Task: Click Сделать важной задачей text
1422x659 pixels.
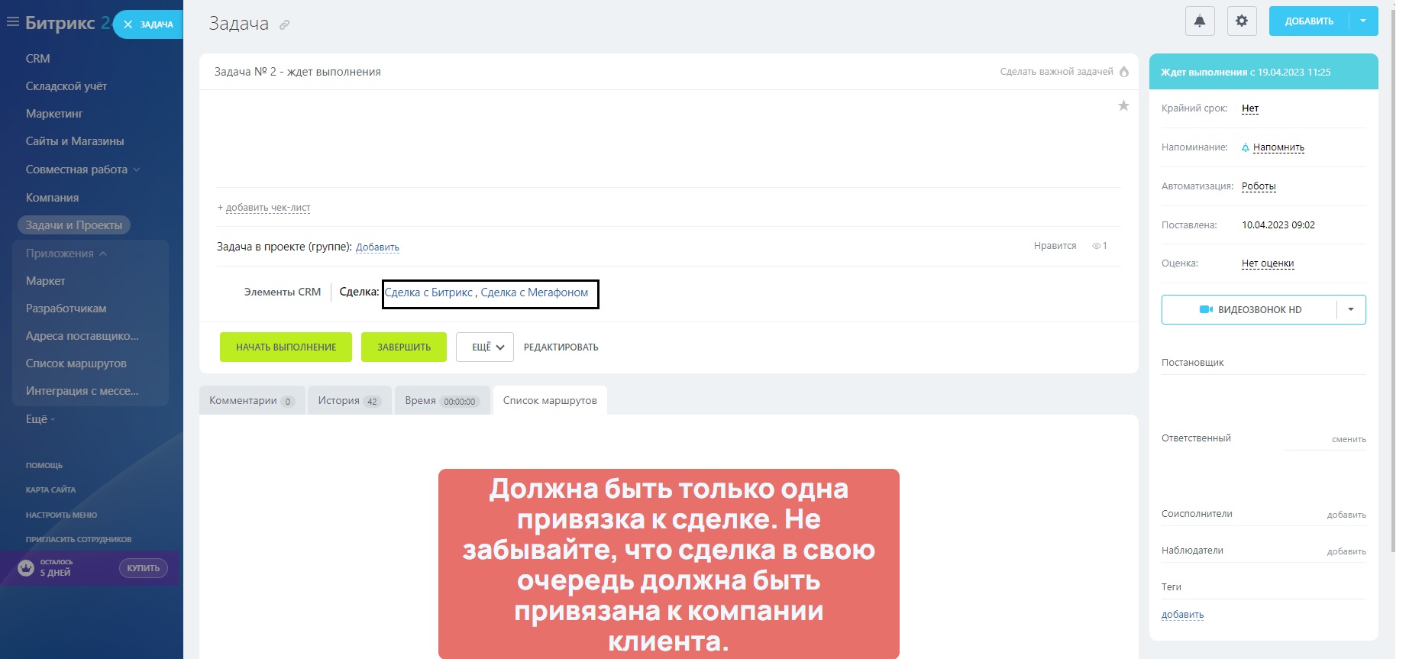Action: [1057, 72]
